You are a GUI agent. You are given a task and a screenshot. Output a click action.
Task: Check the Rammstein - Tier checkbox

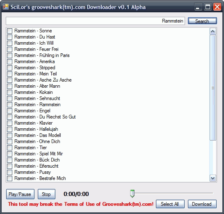pyautogui.click(x=9, y=148)
